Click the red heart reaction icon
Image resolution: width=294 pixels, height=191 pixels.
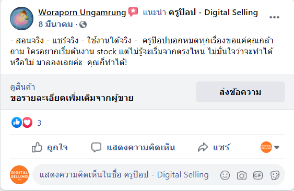[x=27, y=123]
